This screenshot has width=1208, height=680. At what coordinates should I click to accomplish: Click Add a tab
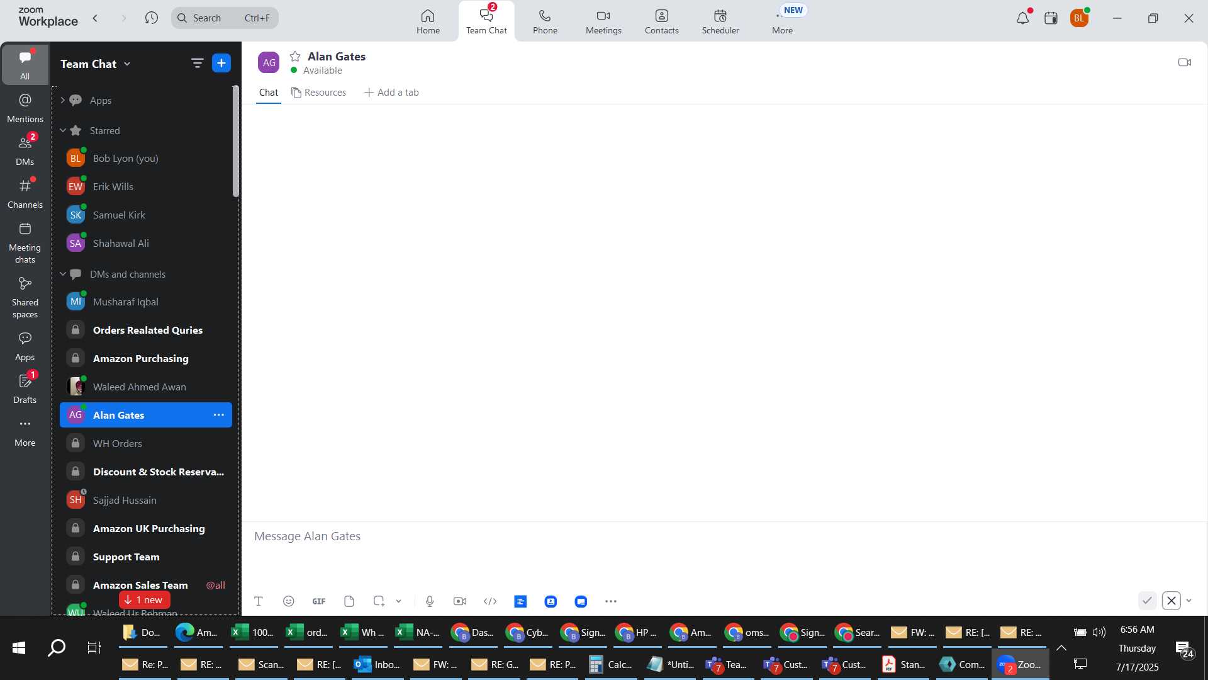point(391,93)
